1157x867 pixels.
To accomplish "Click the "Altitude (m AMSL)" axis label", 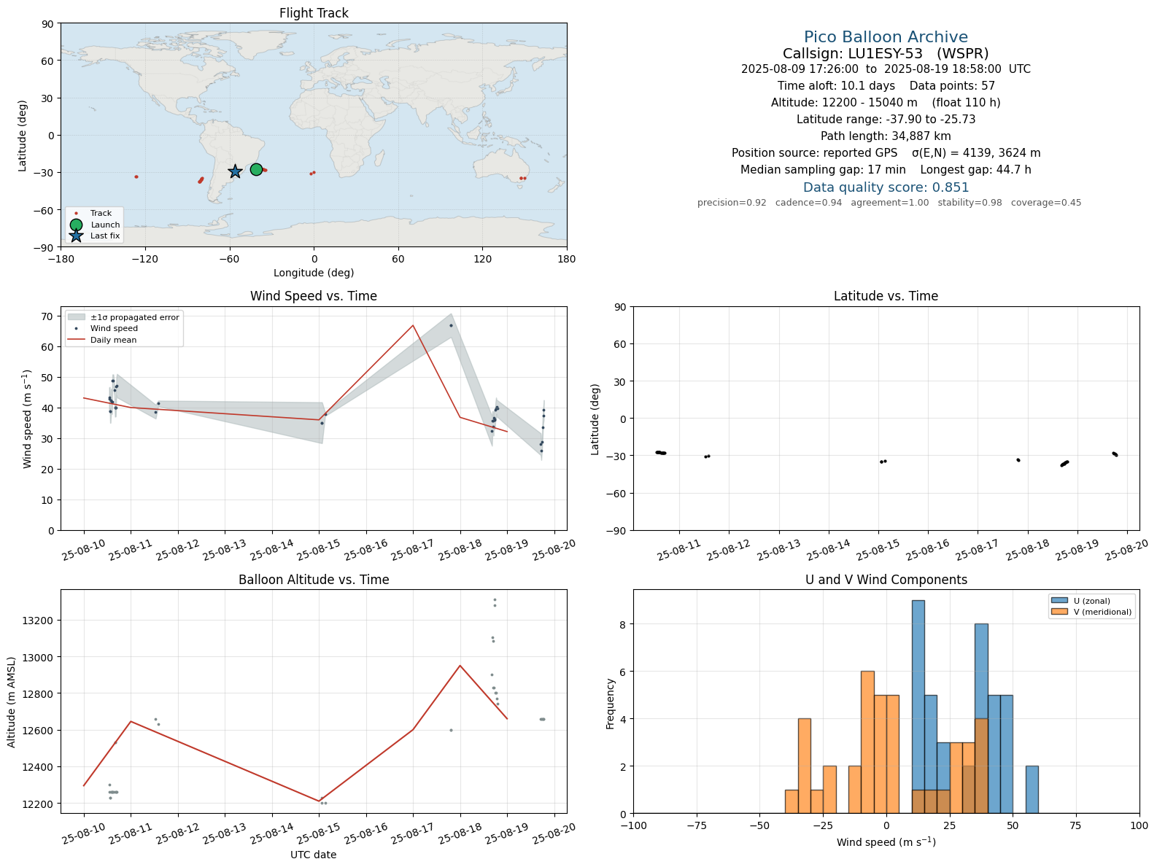I will 12,702.
